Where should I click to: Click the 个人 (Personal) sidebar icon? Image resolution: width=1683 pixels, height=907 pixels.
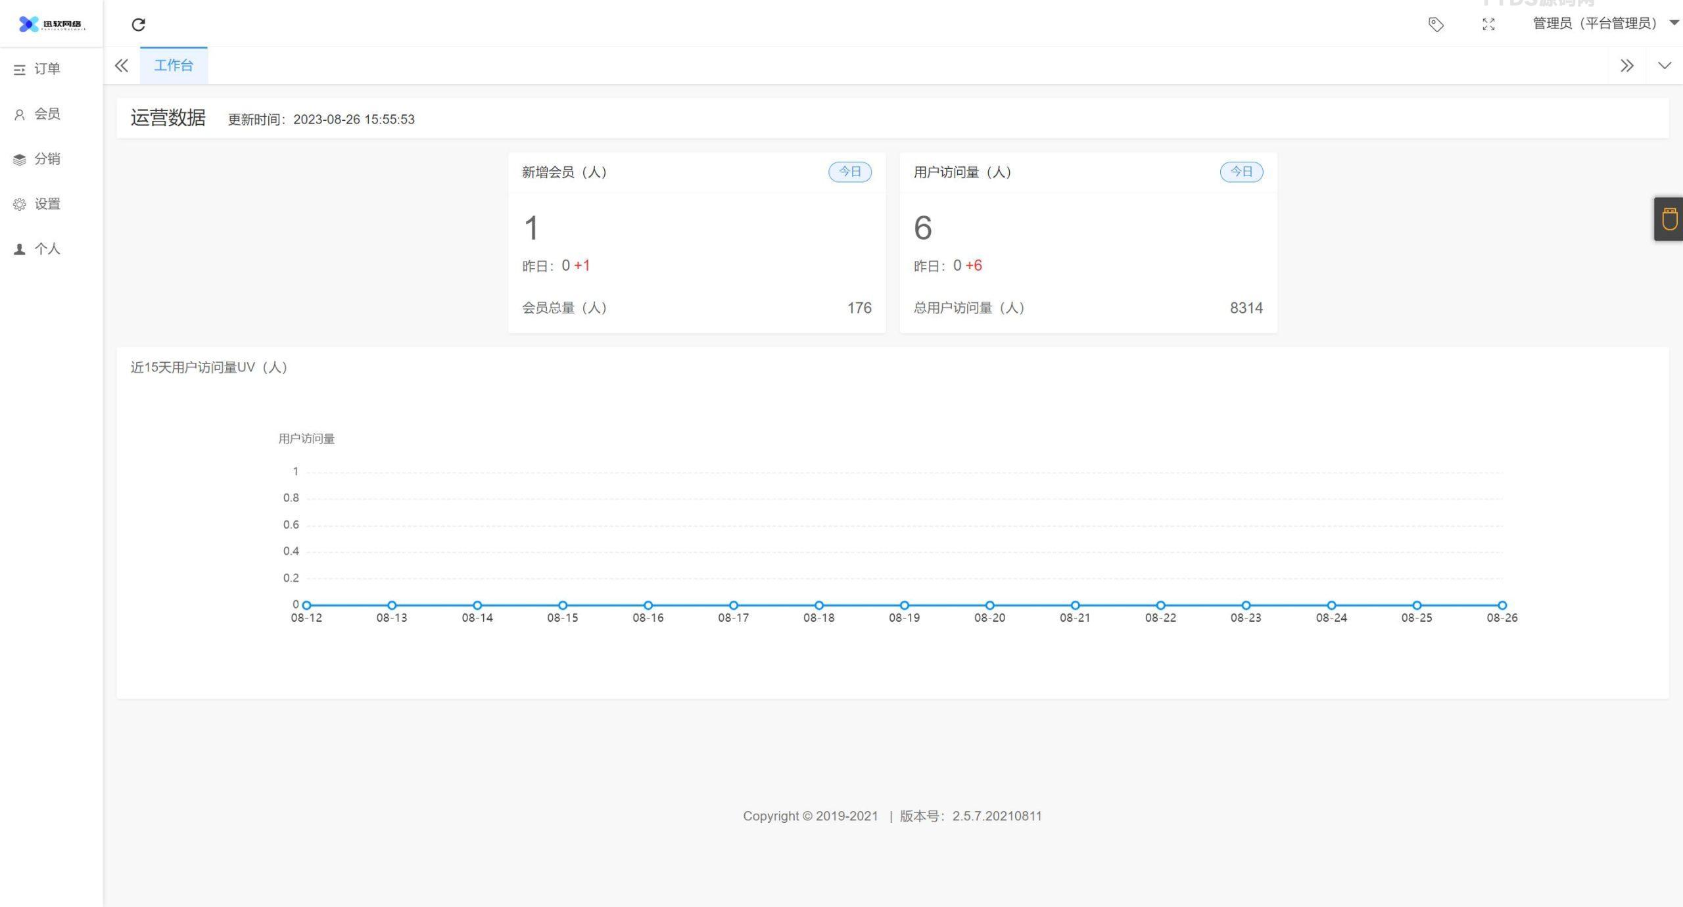click(x=22, y=248)
